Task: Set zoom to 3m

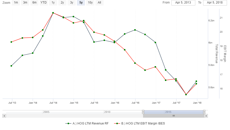Action: (25, 3)
